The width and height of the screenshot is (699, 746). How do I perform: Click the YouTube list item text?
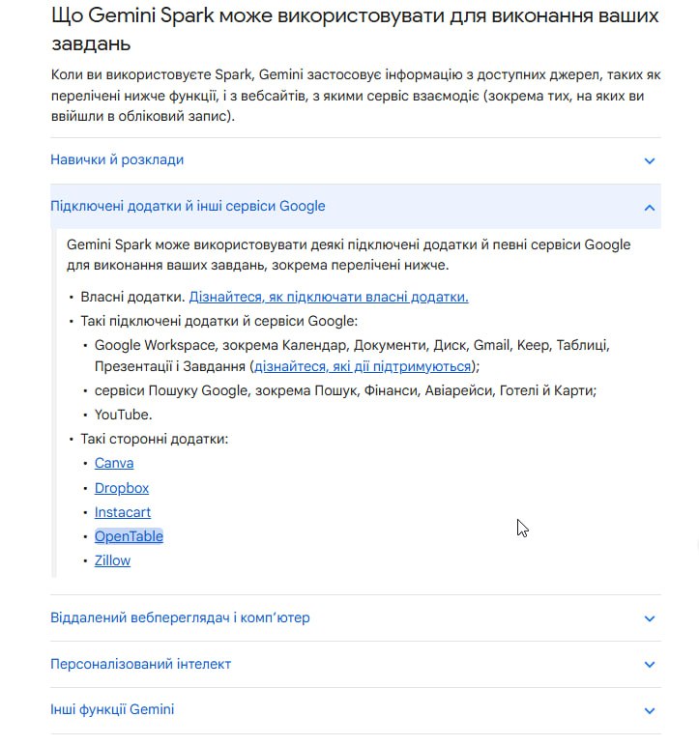coord(124,415)
